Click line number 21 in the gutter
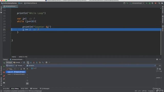 click(x=4, y=30)
